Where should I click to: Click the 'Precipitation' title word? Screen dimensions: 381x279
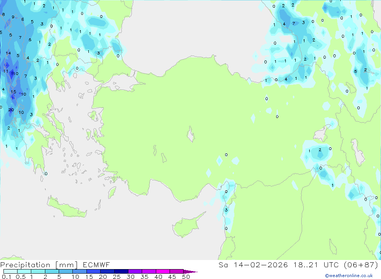25,265
